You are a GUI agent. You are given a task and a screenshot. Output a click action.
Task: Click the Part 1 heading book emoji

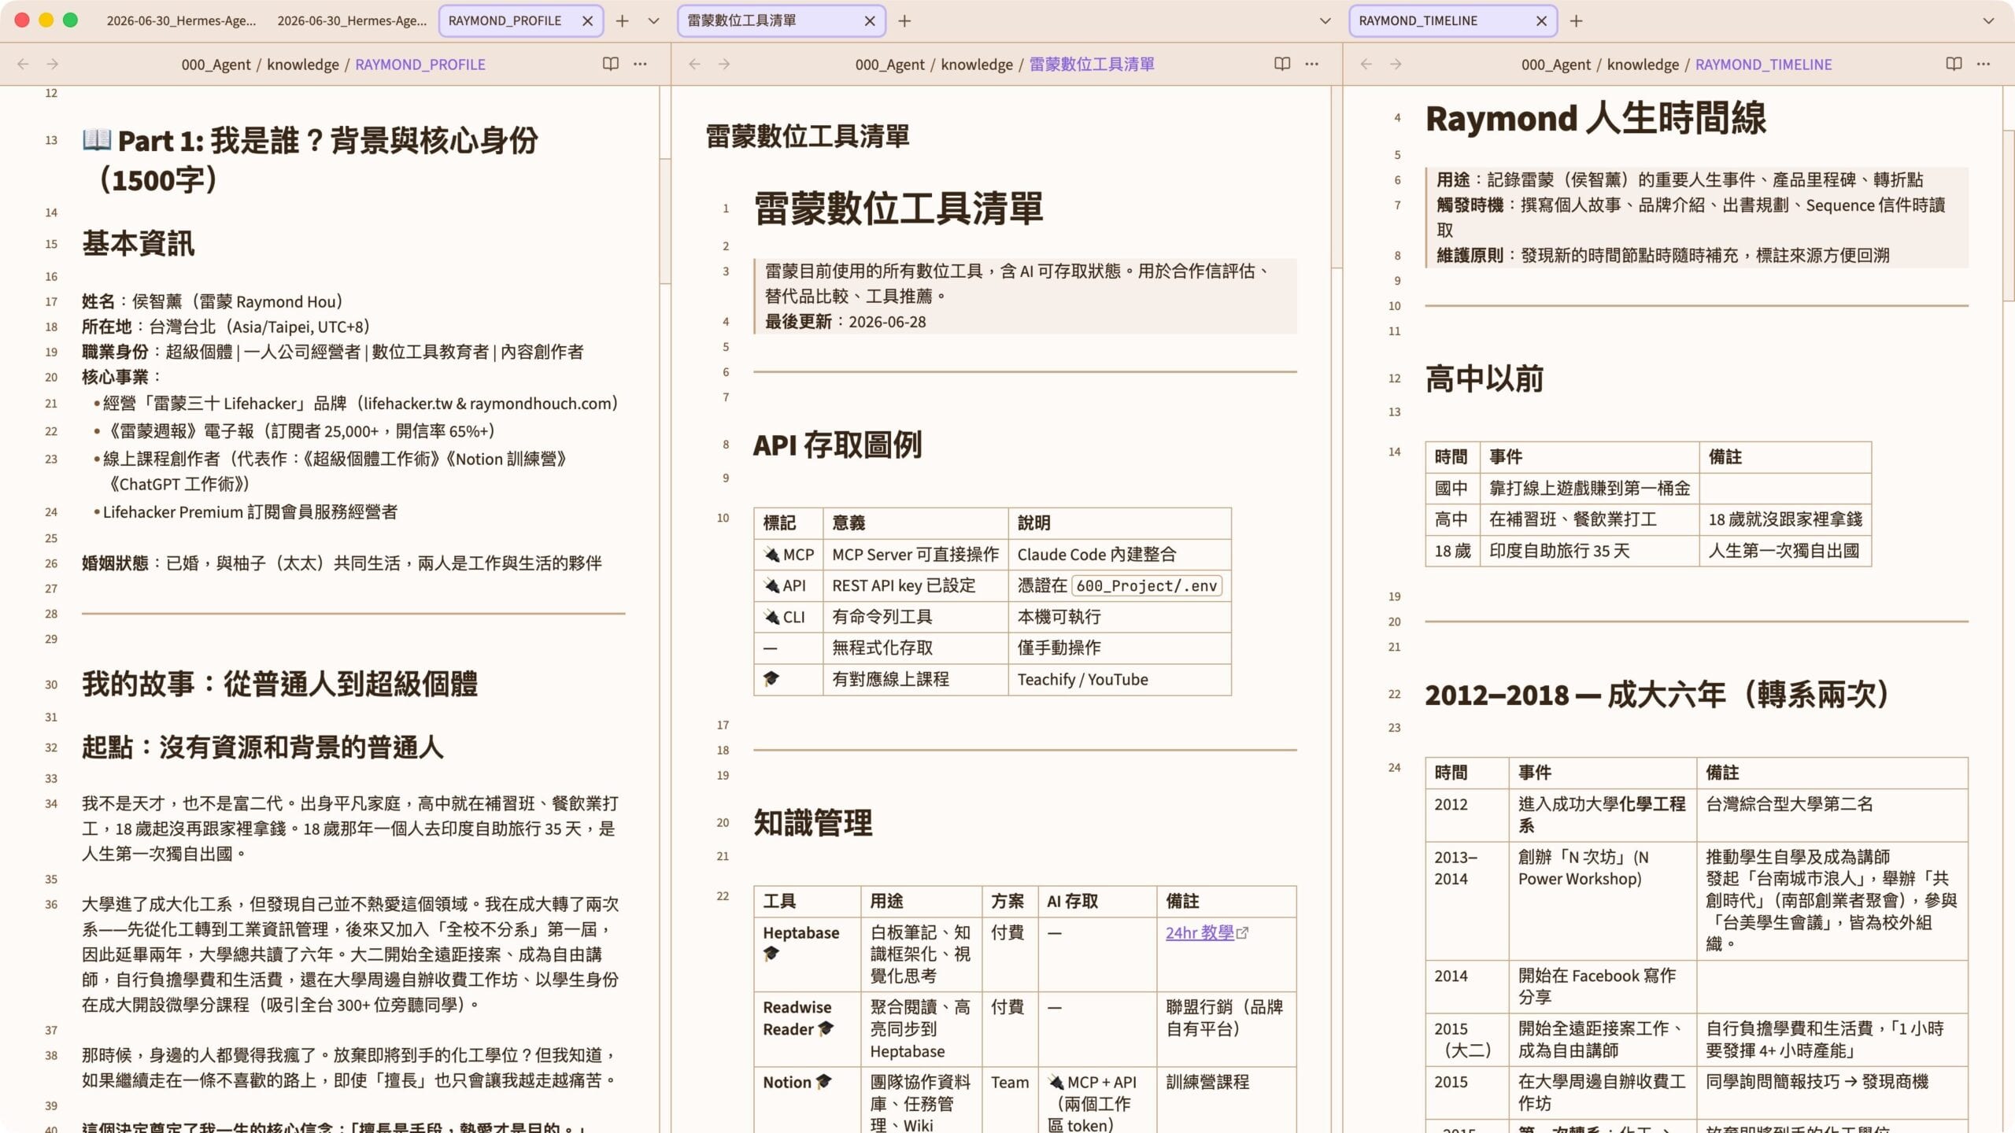(97, 140)
